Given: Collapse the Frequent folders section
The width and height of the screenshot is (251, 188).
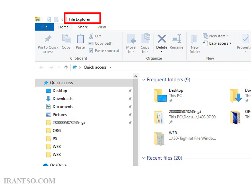Looking at the screenshot, I should (x=144, y=79).
